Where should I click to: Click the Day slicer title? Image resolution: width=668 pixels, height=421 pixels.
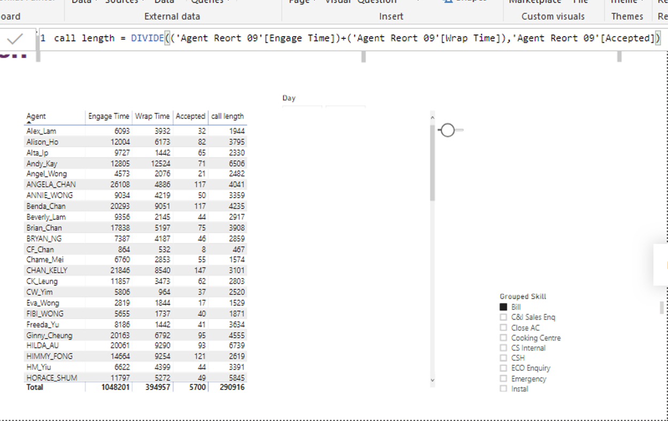coord(289,98)
